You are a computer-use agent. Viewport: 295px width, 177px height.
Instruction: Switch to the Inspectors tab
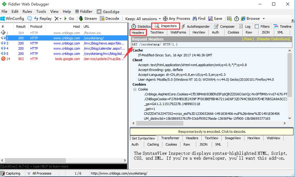(x=166, y=26)
